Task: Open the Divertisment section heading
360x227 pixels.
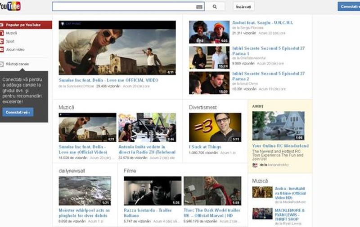Action: (x=203, y=107)
